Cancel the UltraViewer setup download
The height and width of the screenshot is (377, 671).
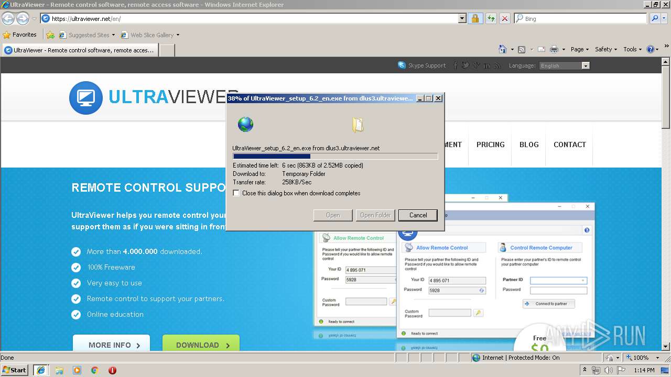[418, 215]
